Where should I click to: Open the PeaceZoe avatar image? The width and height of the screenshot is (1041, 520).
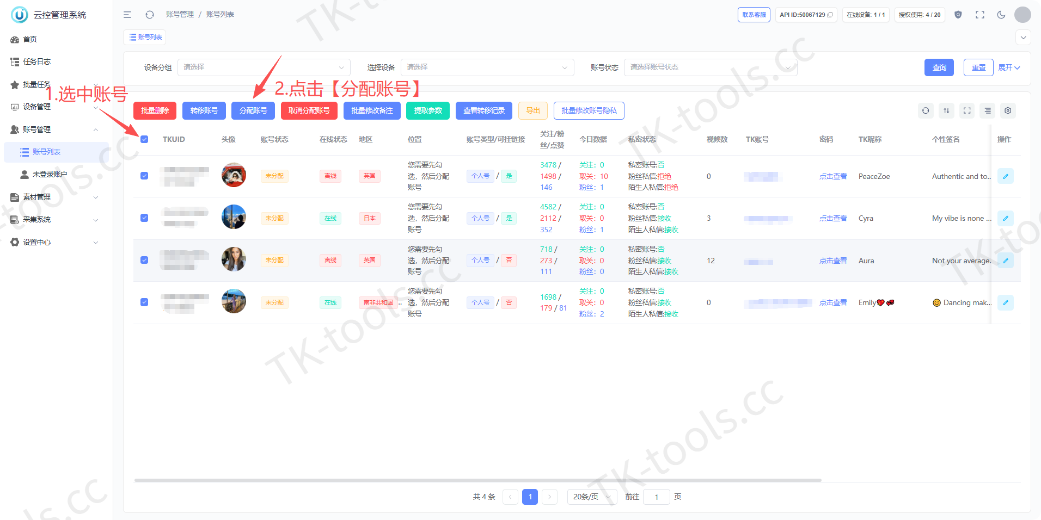[234, 175]
